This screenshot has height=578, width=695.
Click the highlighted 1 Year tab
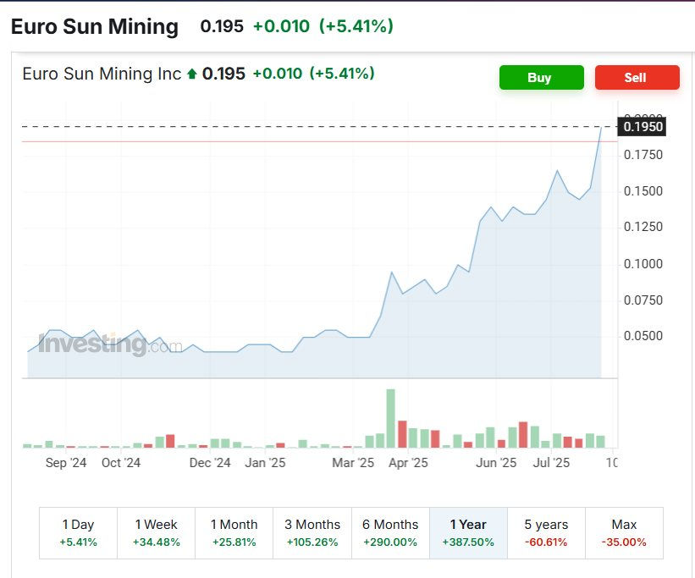pyautogui.click(x=468, y=532)
